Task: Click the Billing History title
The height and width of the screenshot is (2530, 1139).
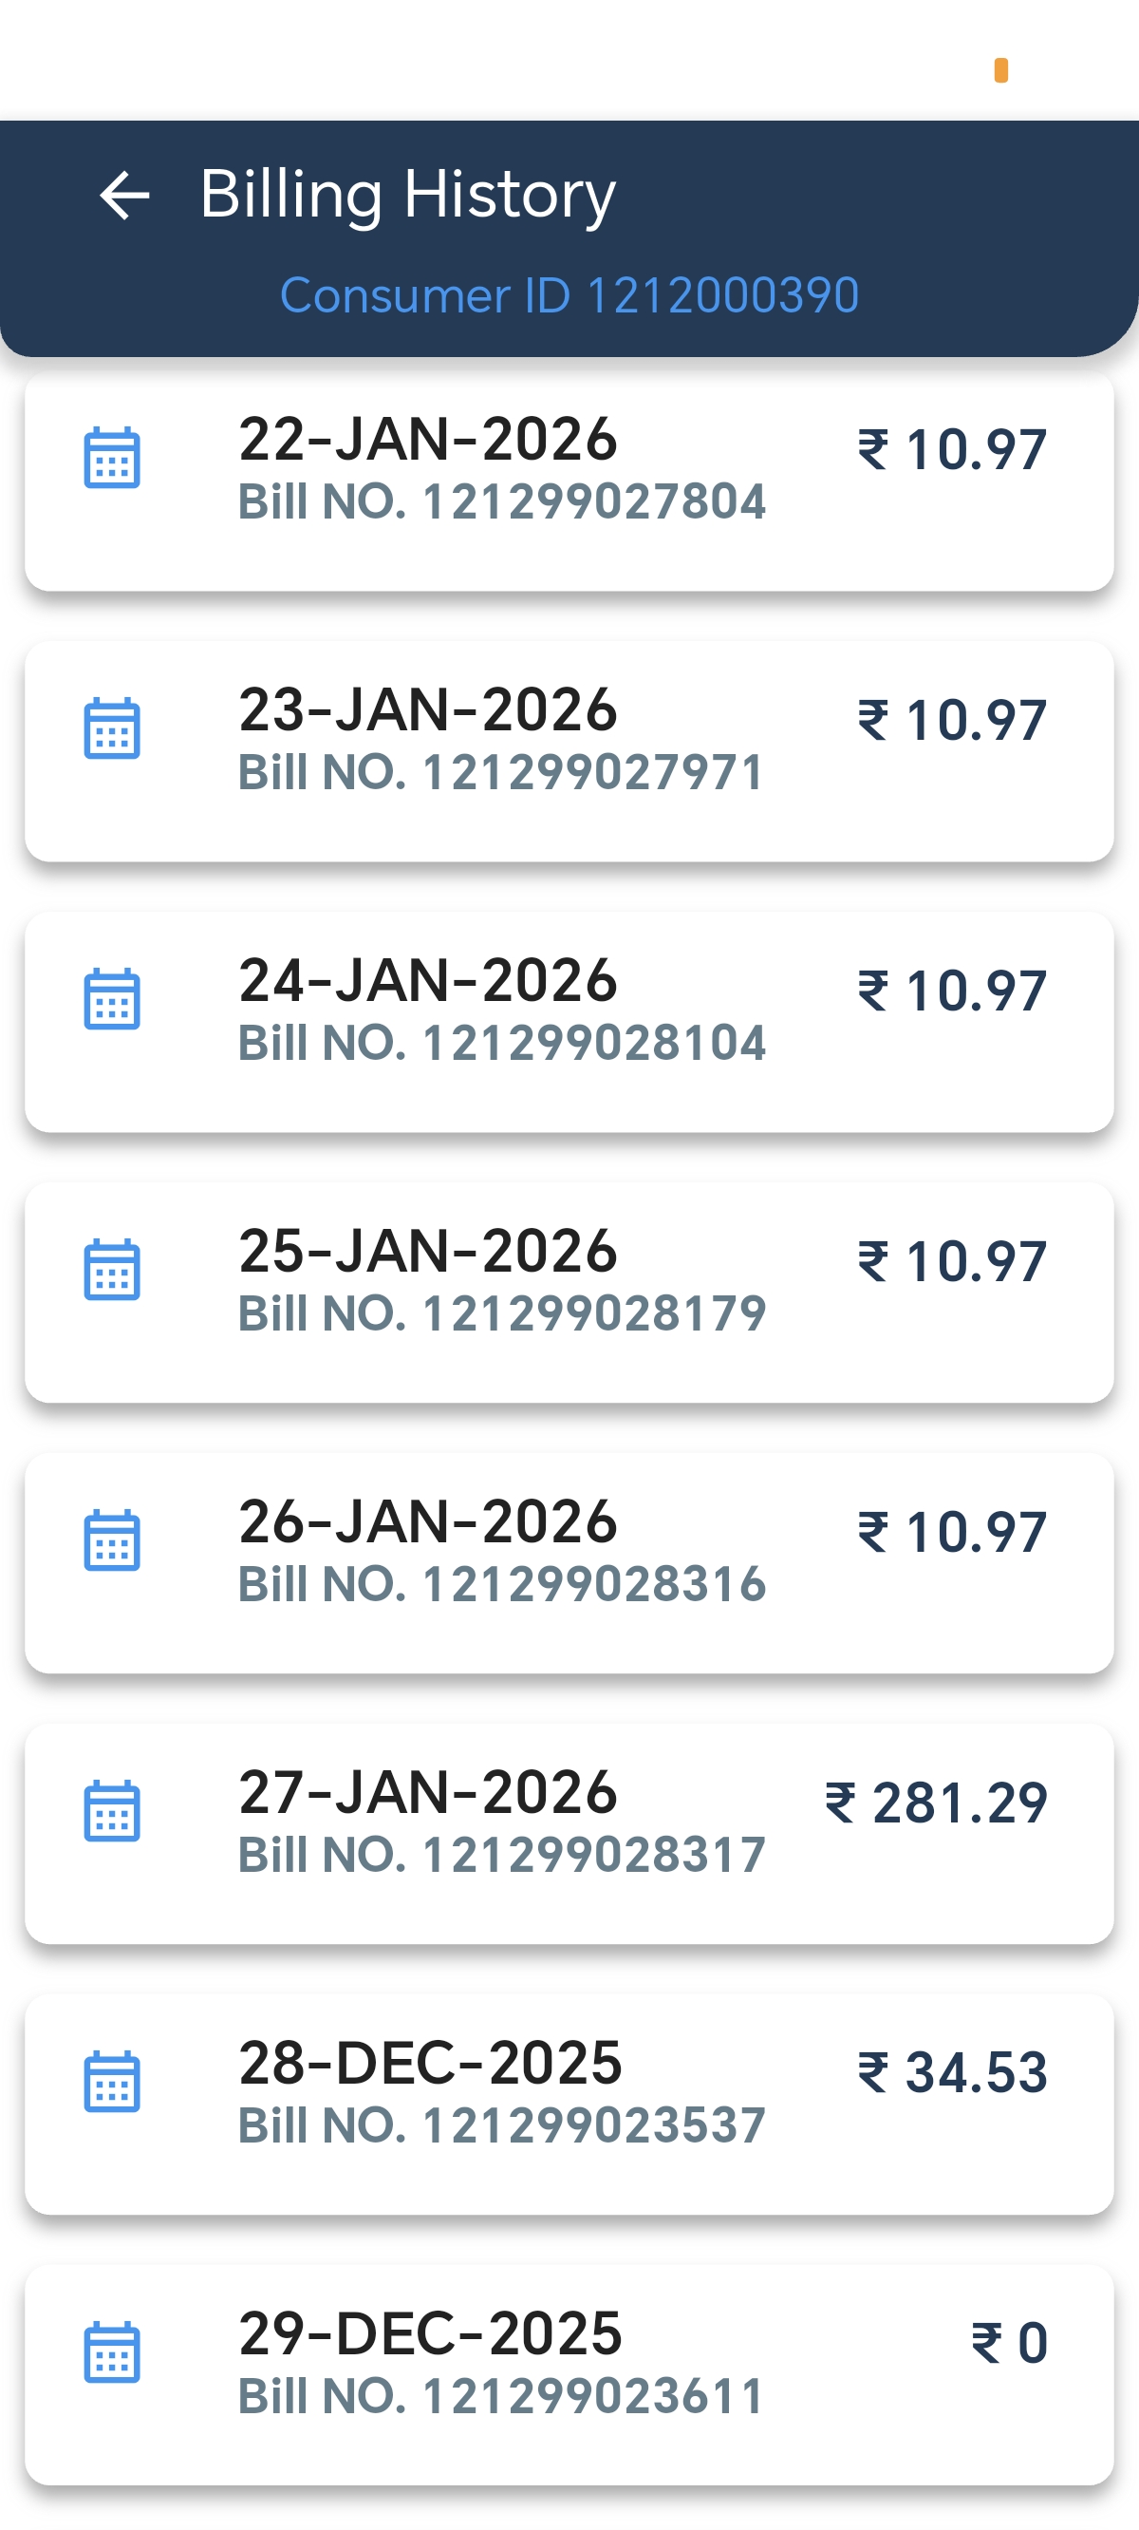Action: tap(407, 195)
